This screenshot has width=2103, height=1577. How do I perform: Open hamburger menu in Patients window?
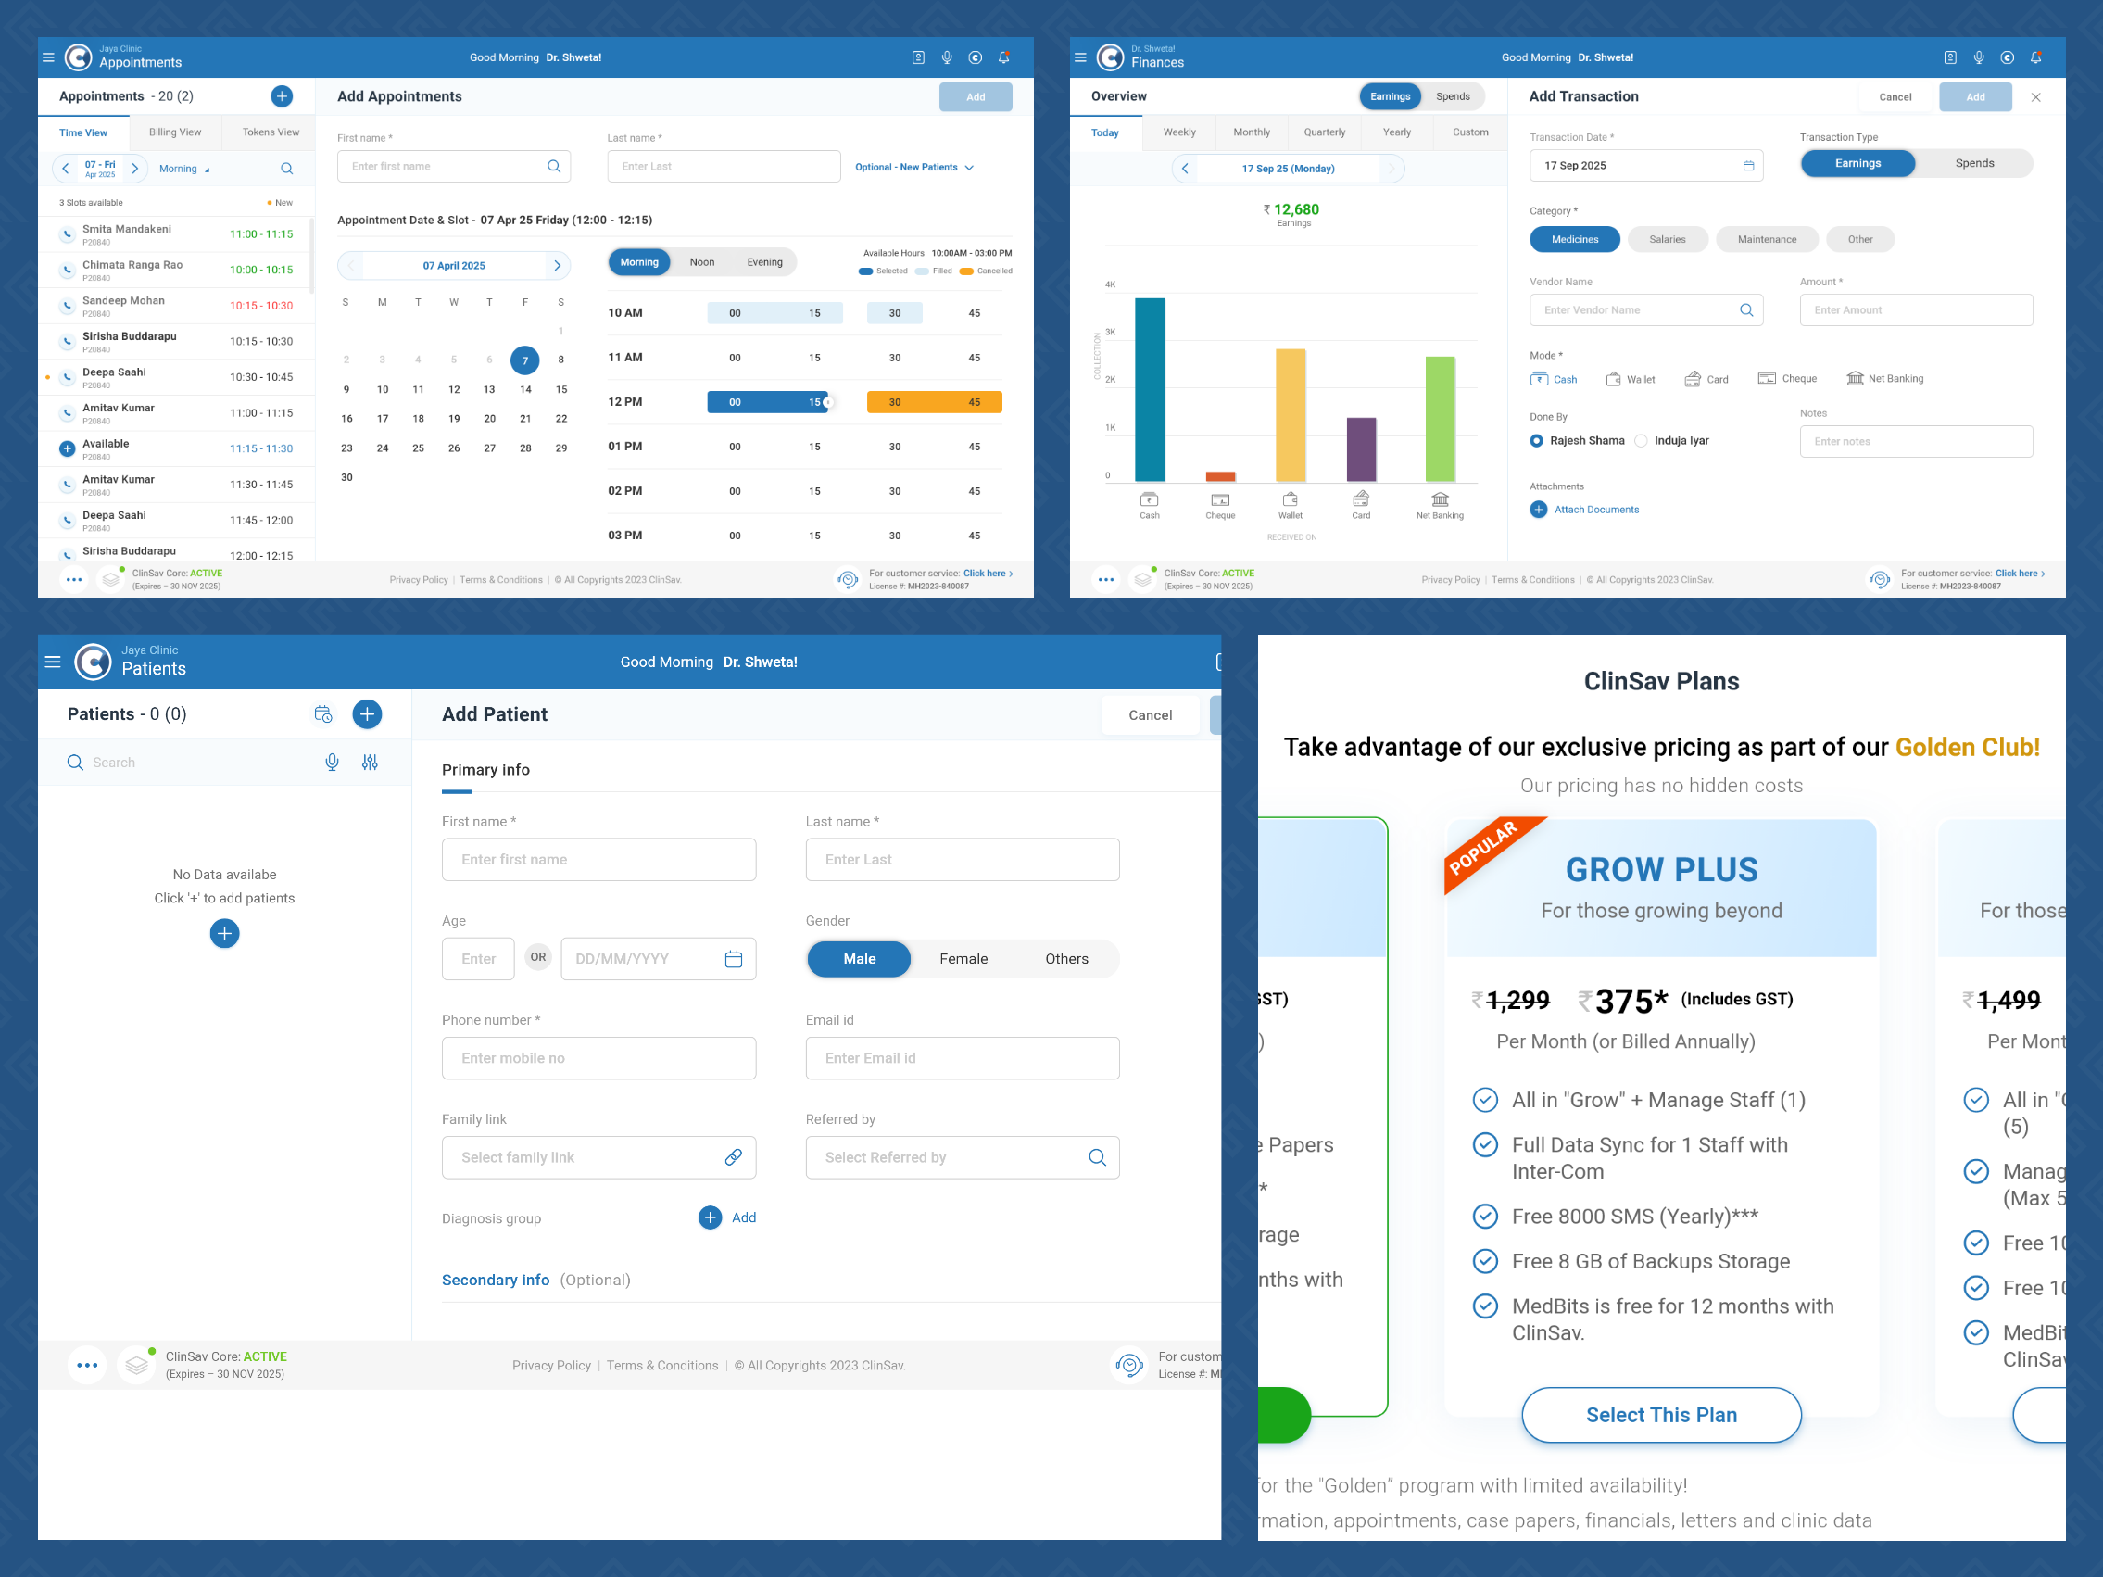[53, 662]
